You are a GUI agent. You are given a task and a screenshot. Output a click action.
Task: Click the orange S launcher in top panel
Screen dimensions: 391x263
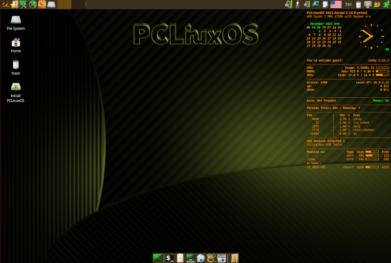tap(42, 4)
